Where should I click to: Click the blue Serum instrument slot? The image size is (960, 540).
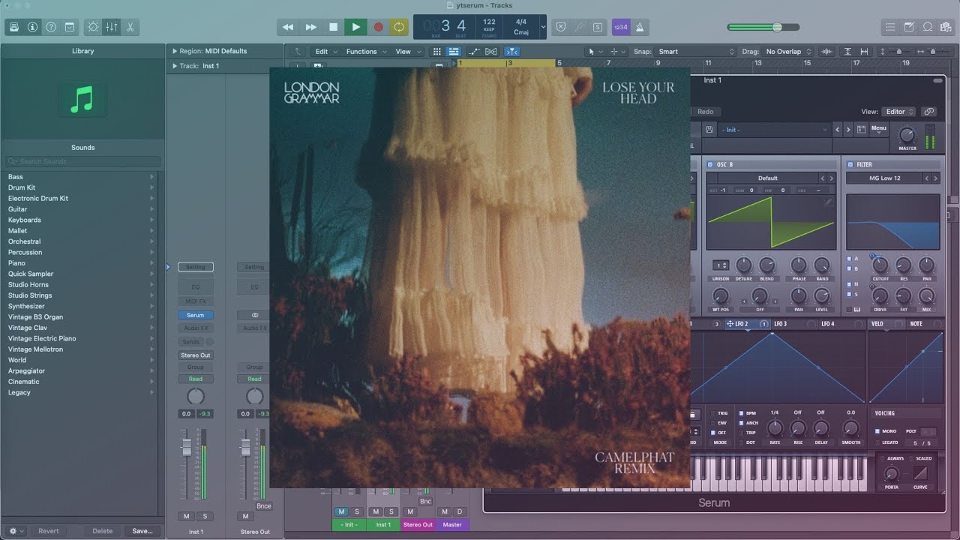click(196, 315)
